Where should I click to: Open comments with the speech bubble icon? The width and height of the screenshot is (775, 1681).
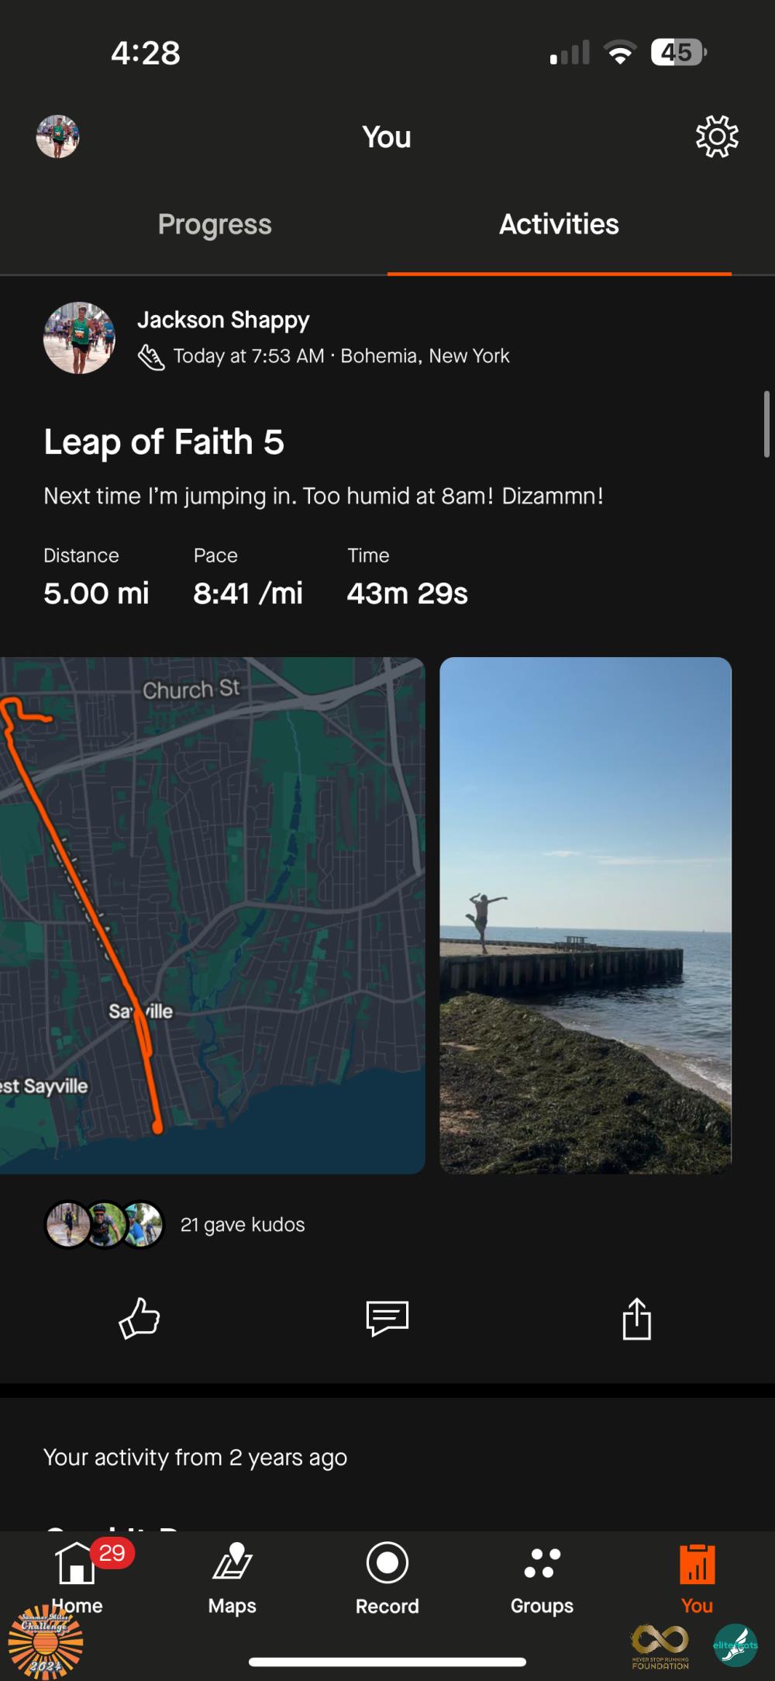click(x=387, y=1318)
